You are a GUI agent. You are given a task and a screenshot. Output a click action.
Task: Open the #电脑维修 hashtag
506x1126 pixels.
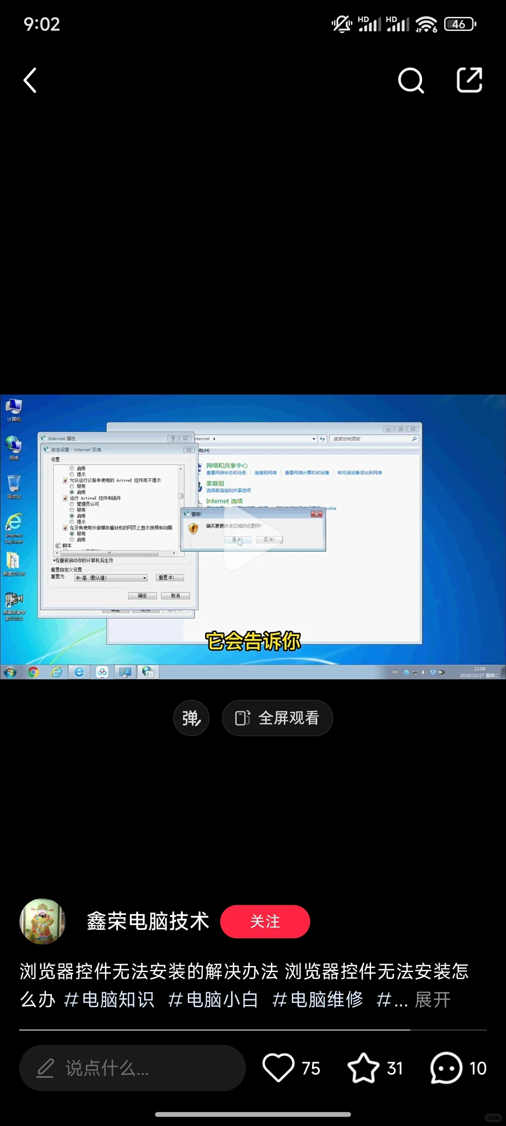[318, 1000]
